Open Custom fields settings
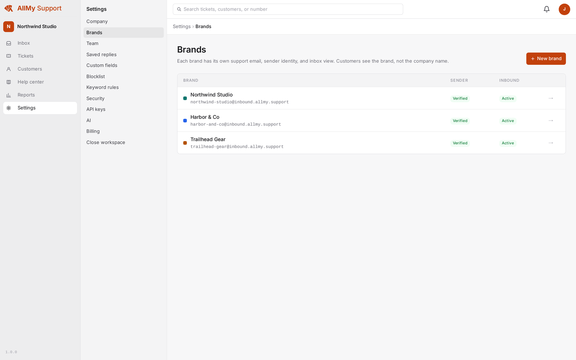This screenshot has height=360, width=576. [123, 66]
